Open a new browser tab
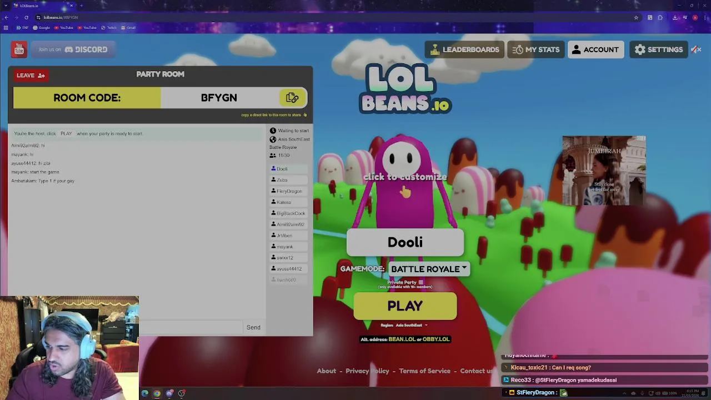 point(81,6)
